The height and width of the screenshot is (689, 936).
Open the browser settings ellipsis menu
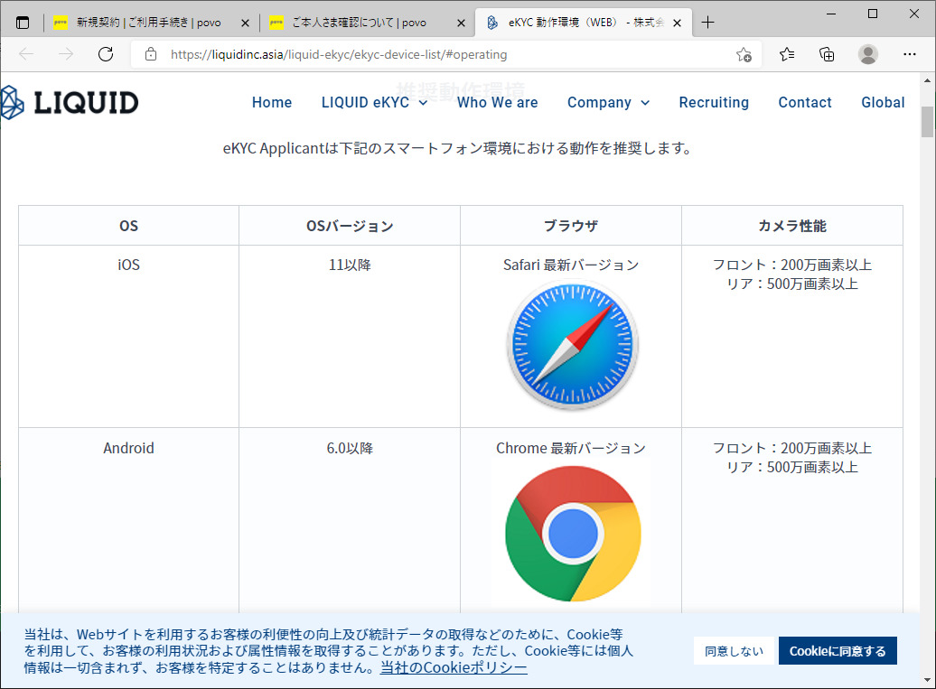click(910, 54)
